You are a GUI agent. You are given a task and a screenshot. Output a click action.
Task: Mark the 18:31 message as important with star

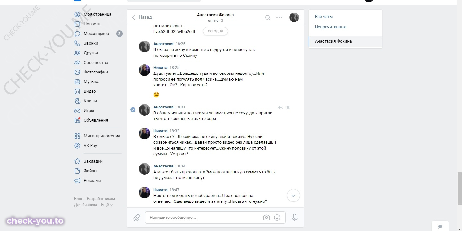click(288, 107)
